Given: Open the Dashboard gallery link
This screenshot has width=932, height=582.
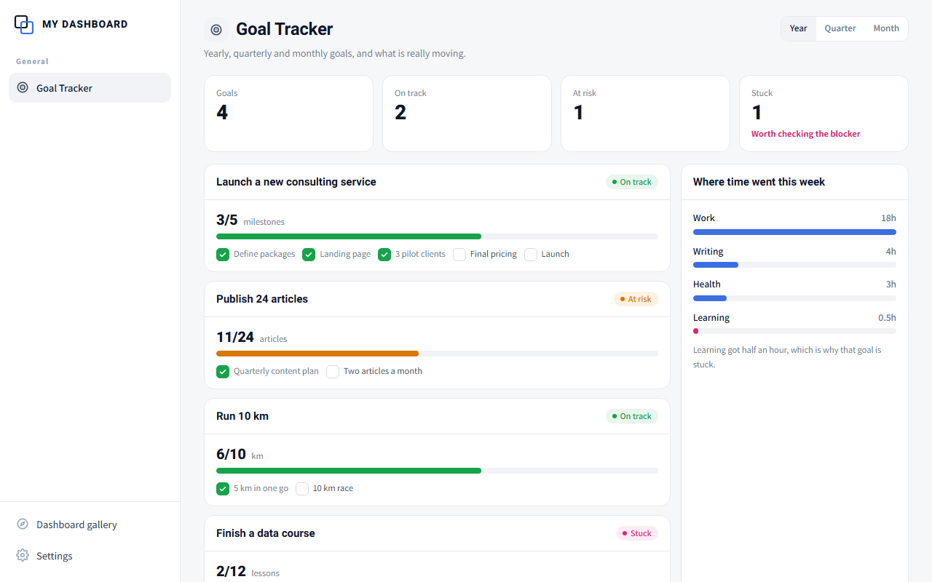Looking at the screenshot, I should [90, 525].
